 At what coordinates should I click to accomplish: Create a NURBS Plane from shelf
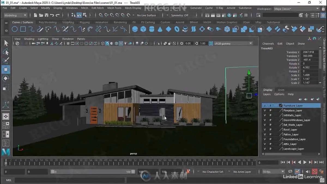coord(169,29)
